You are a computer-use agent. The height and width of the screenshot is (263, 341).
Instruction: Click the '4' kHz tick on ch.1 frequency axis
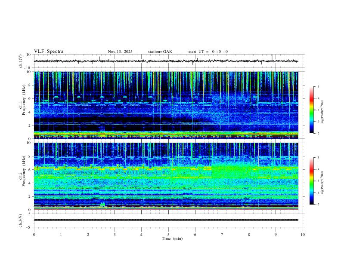pos(30,112)
